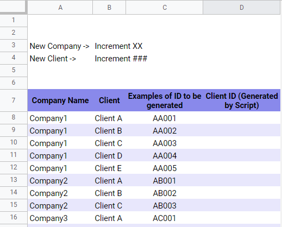Viewport: 282px width, 227px height.
Task: Select the Company3 cell
Action: [x=60, y=218]
